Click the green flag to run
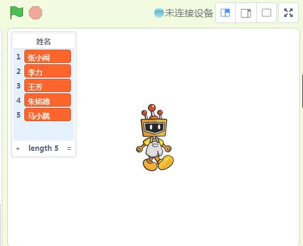 pos(16,13)
